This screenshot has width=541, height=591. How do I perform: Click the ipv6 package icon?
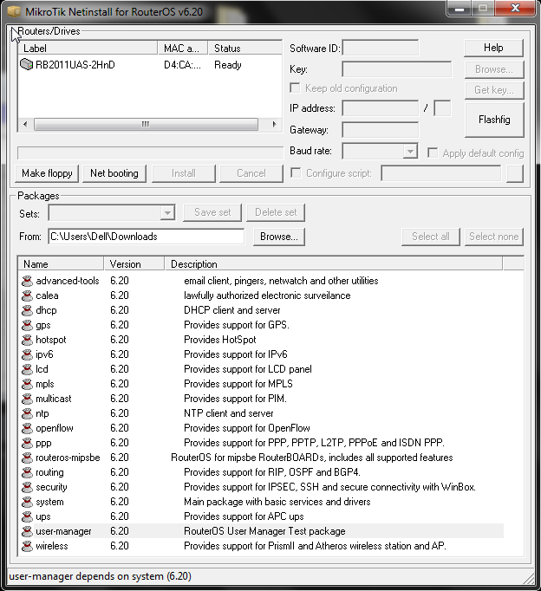(x=27, y=354)
